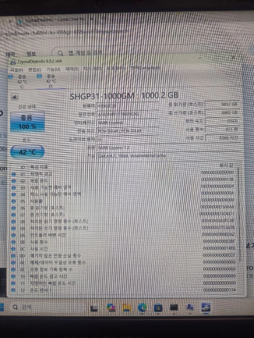254x338 pixels.
Task: Open the 언어(Language) menu
Action: tap(145, 68)
